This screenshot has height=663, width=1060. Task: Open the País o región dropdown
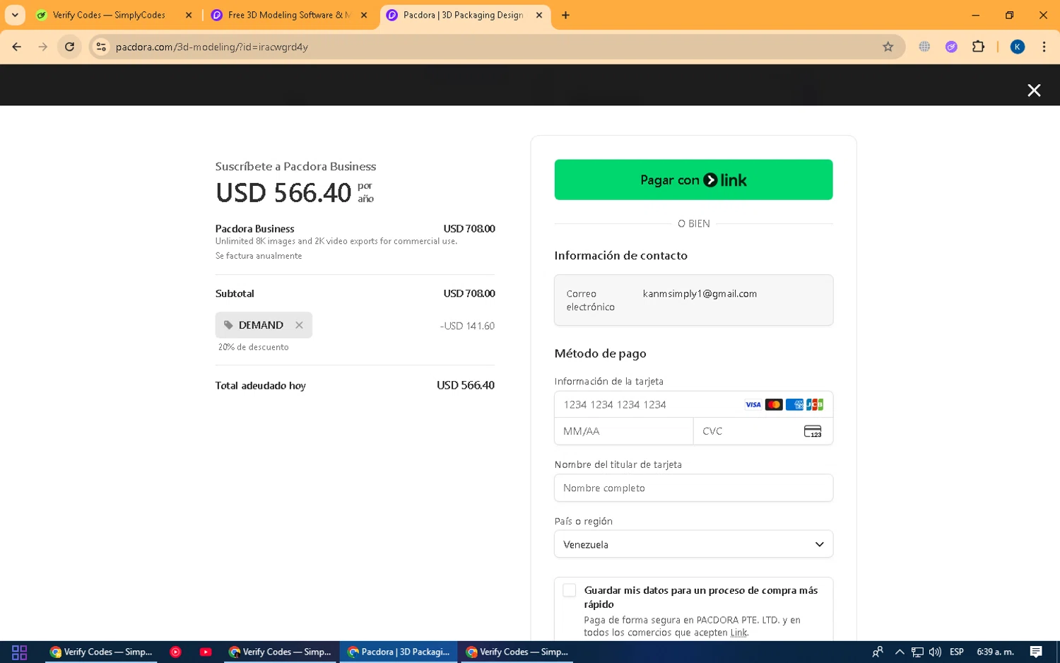tap(693, 544)
